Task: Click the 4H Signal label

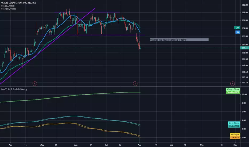Action: coord(235,134)
